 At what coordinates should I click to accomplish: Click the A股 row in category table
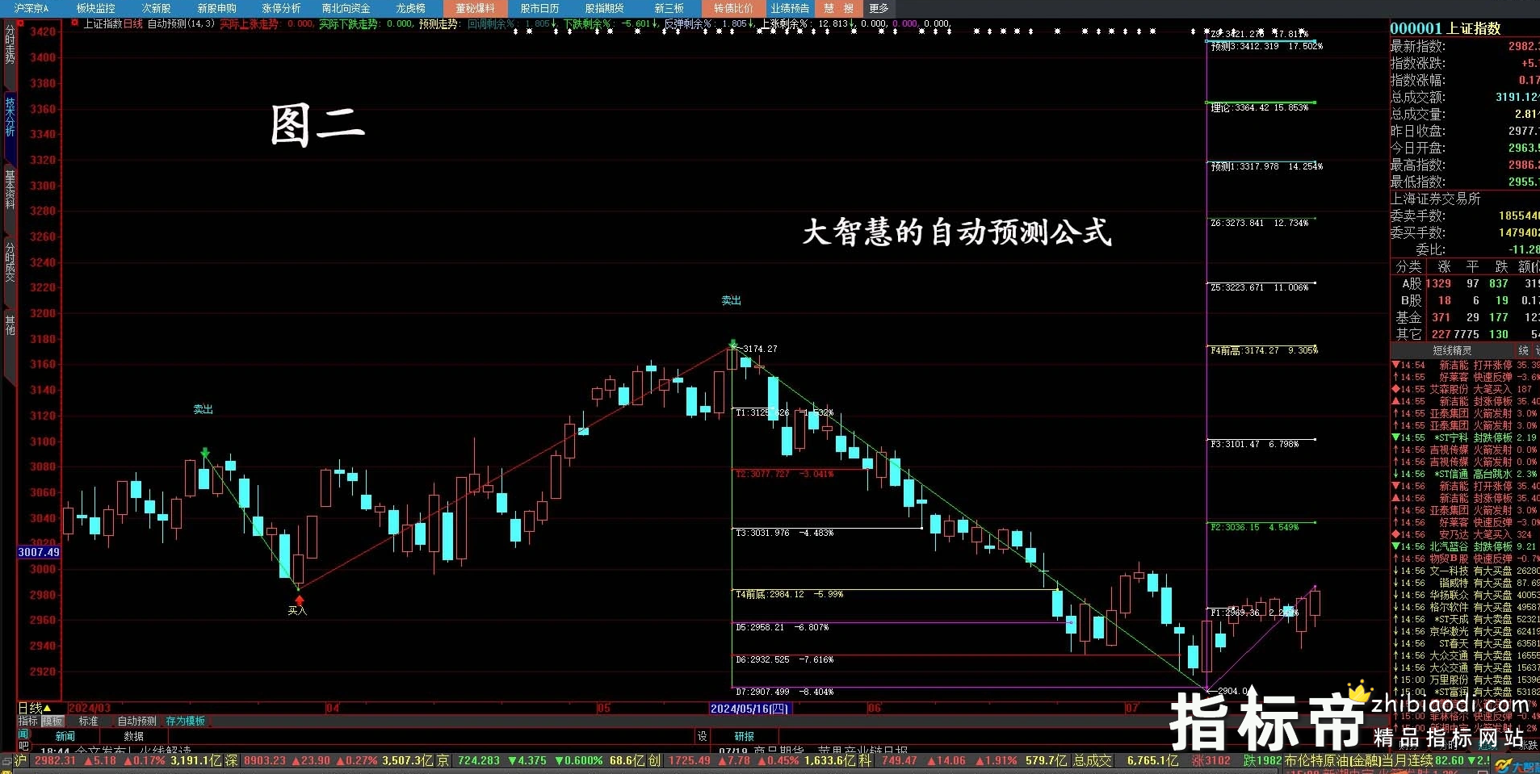pos(1465,283)
